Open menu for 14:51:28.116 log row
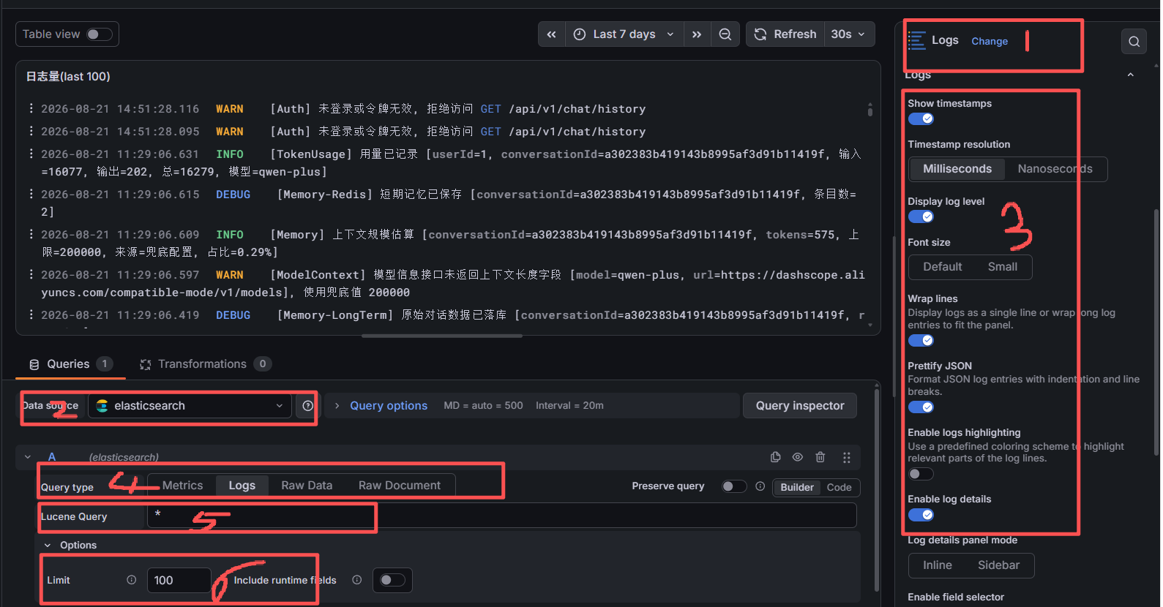Image resolution: width=1163 pixels, height=607 pixels. pyautogui.click(x=31, y=108)
